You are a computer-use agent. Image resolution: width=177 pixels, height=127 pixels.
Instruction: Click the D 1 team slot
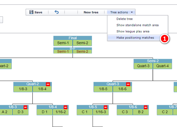pos(45,112)
